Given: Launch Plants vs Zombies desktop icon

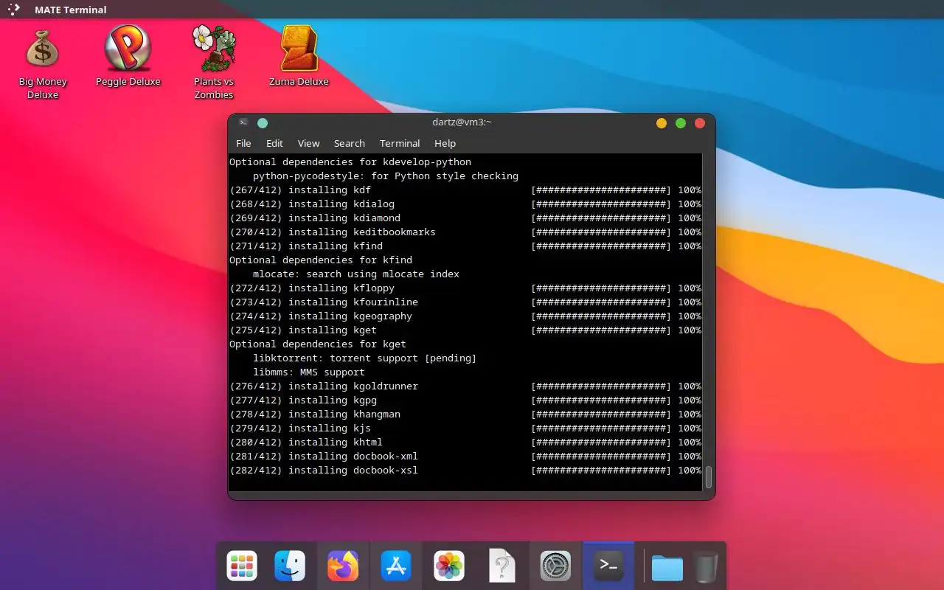Looking at the screenshot, I should pos(214,63).
